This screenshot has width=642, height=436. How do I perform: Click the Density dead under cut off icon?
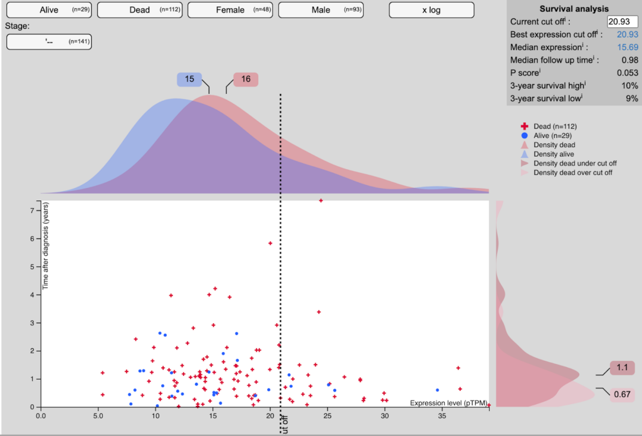pos(525,163)
